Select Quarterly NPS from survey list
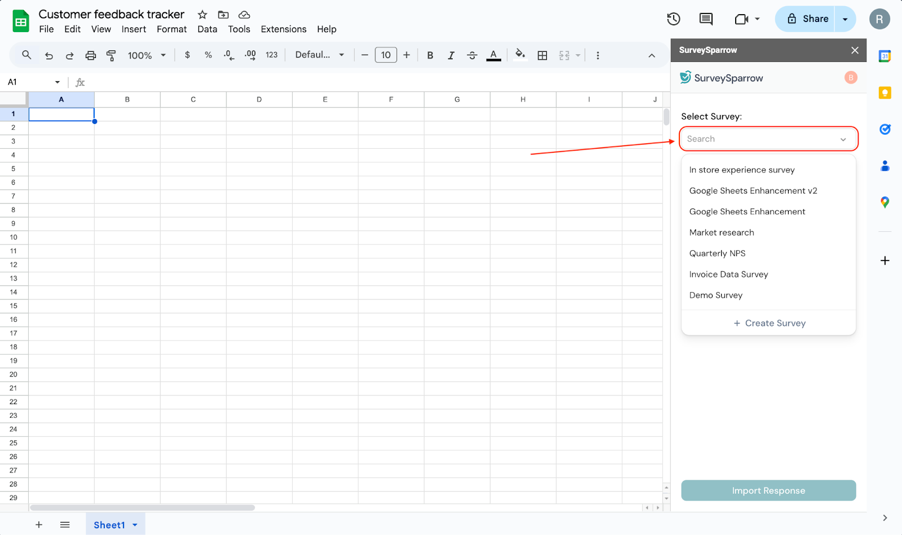The height and width of the screenshot is (535, 902). click(x=717, y=254)
